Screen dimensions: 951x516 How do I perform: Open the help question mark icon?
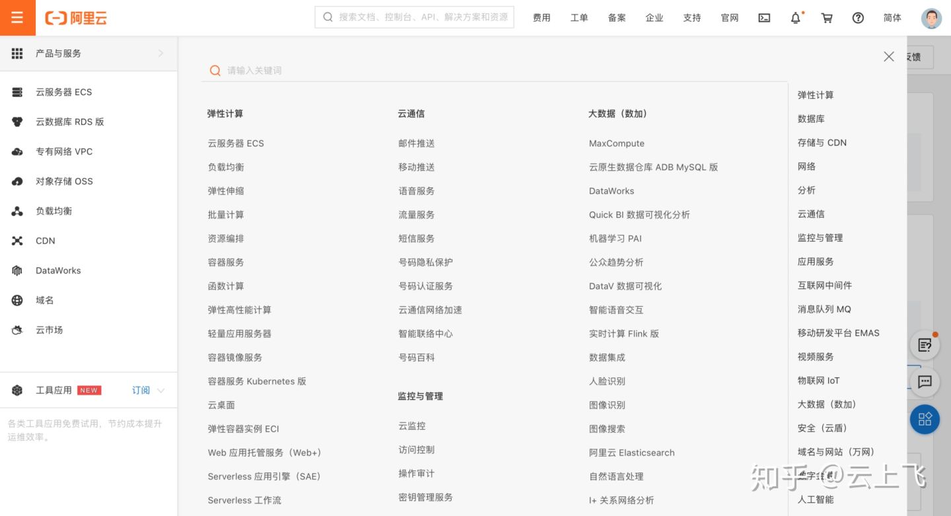pos(858,18)
